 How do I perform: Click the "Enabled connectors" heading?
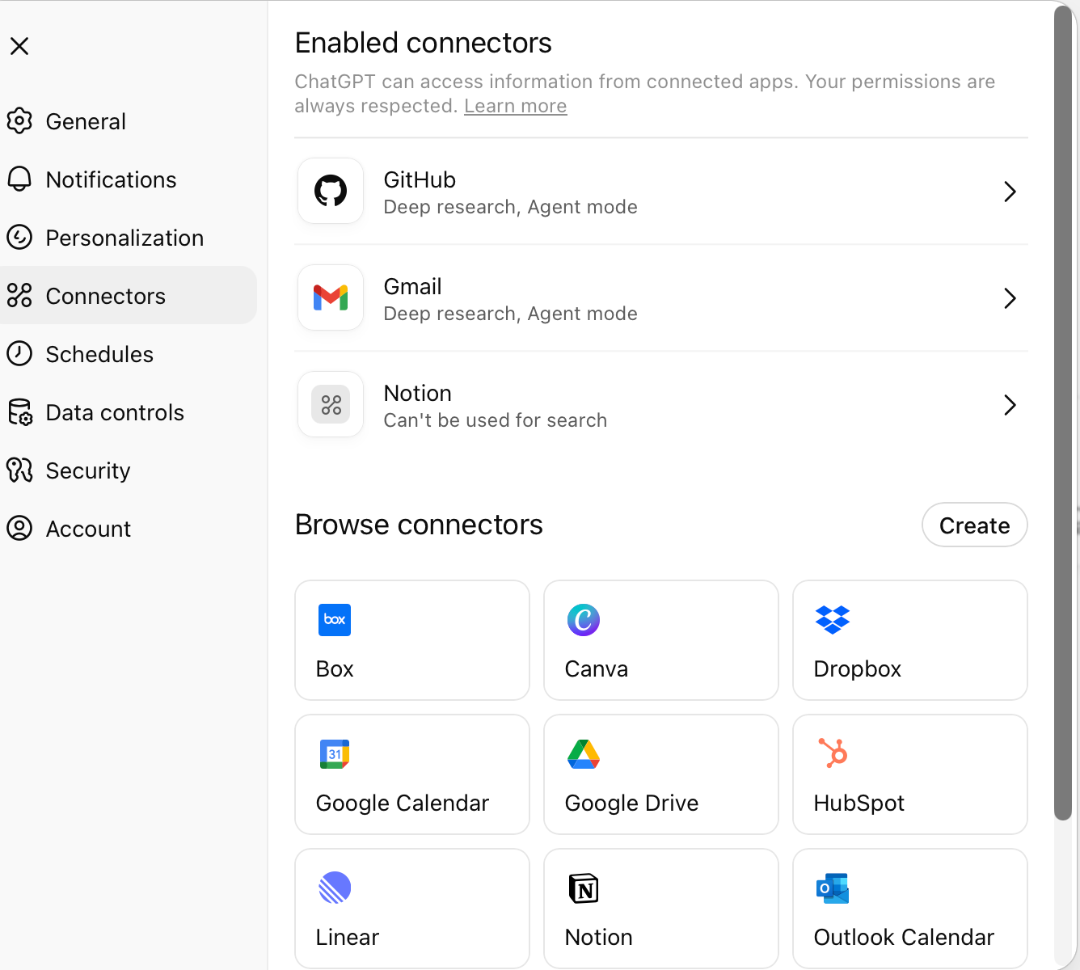coord(424,43)
